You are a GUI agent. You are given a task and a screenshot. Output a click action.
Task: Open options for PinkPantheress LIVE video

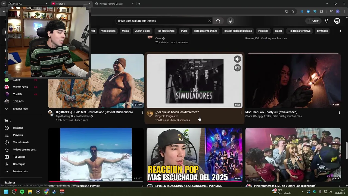point(339,186)
